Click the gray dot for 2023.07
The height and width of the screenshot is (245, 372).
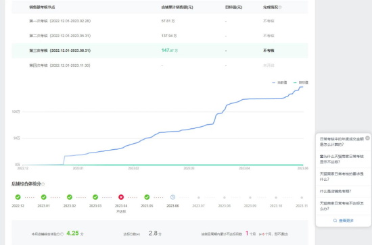(x=199, y=198)
